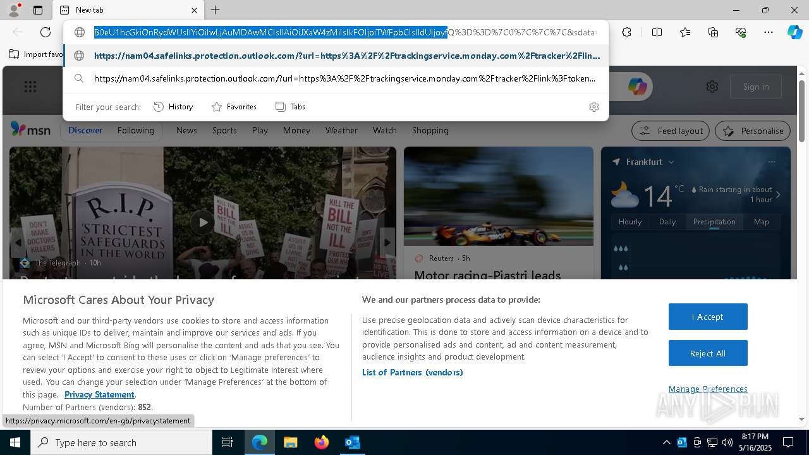Open the News tab
Viewport: 809px width, 455px height.
(186, 130)
